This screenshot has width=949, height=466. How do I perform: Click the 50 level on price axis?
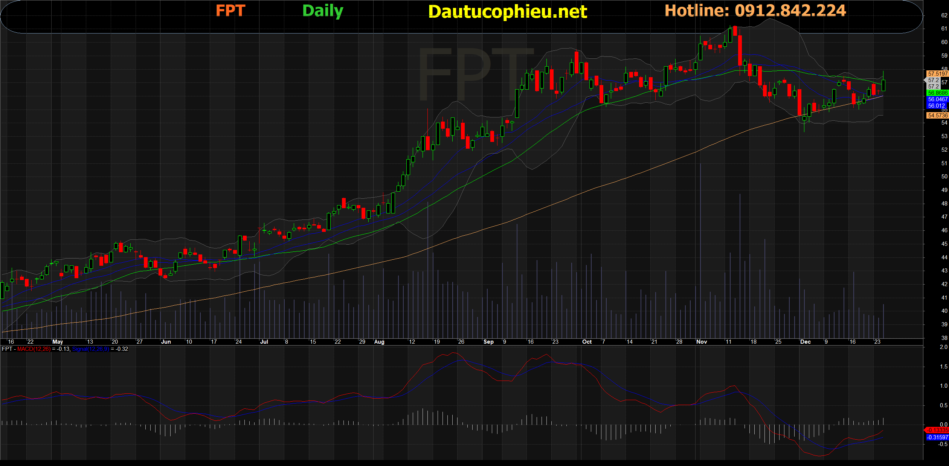pos(944,177)
